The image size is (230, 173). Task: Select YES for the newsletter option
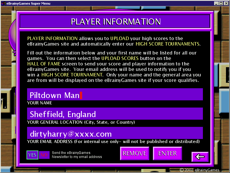tap(32, 155)
